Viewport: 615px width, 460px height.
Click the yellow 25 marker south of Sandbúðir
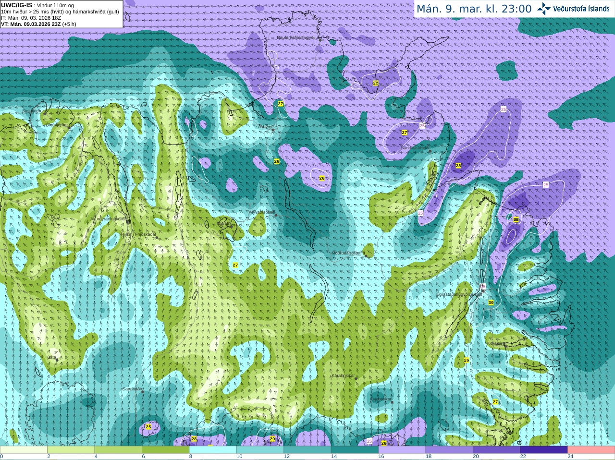(148, 427)
